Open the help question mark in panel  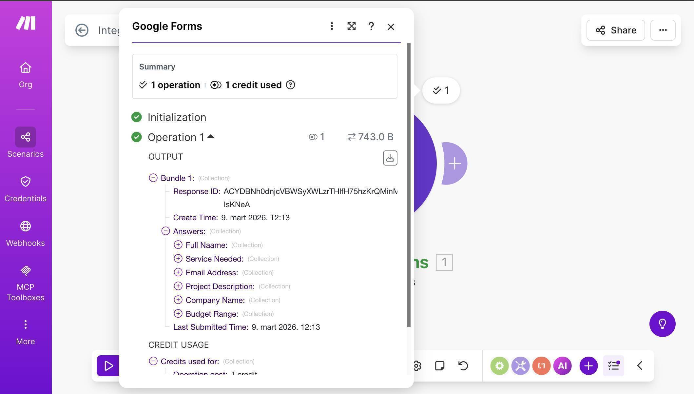(371, 26)
